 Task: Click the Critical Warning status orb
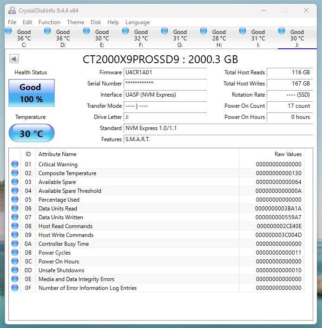pyautogui.click(x=15, y=164)
